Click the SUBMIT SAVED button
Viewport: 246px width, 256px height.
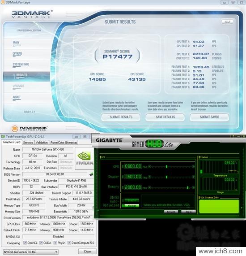point(209,117)
